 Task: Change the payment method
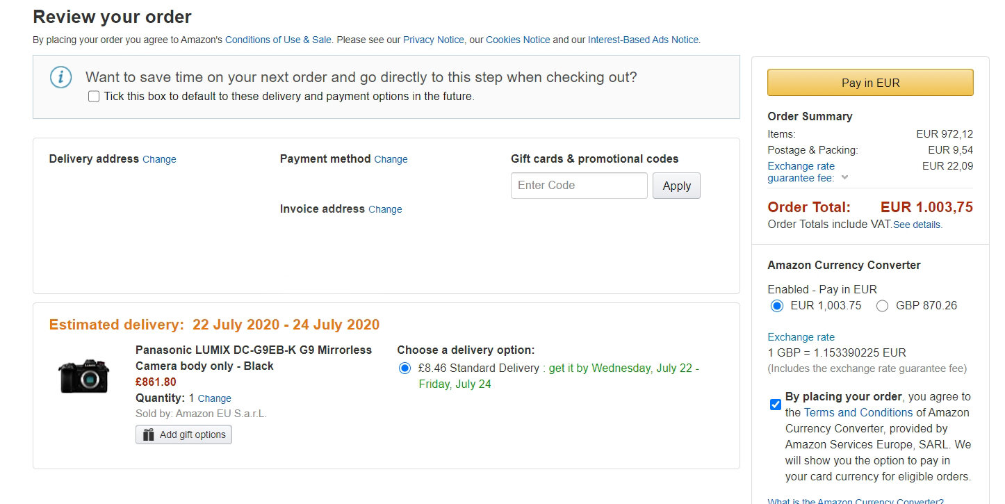click(x=391, y=159)
